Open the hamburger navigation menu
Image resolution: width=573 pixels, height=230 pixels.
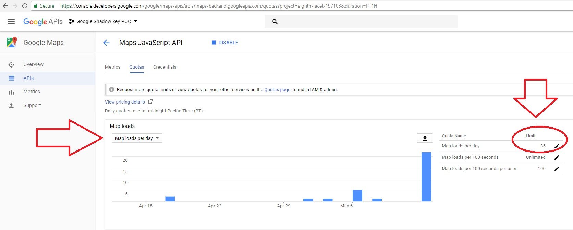[x=11, y=21]
